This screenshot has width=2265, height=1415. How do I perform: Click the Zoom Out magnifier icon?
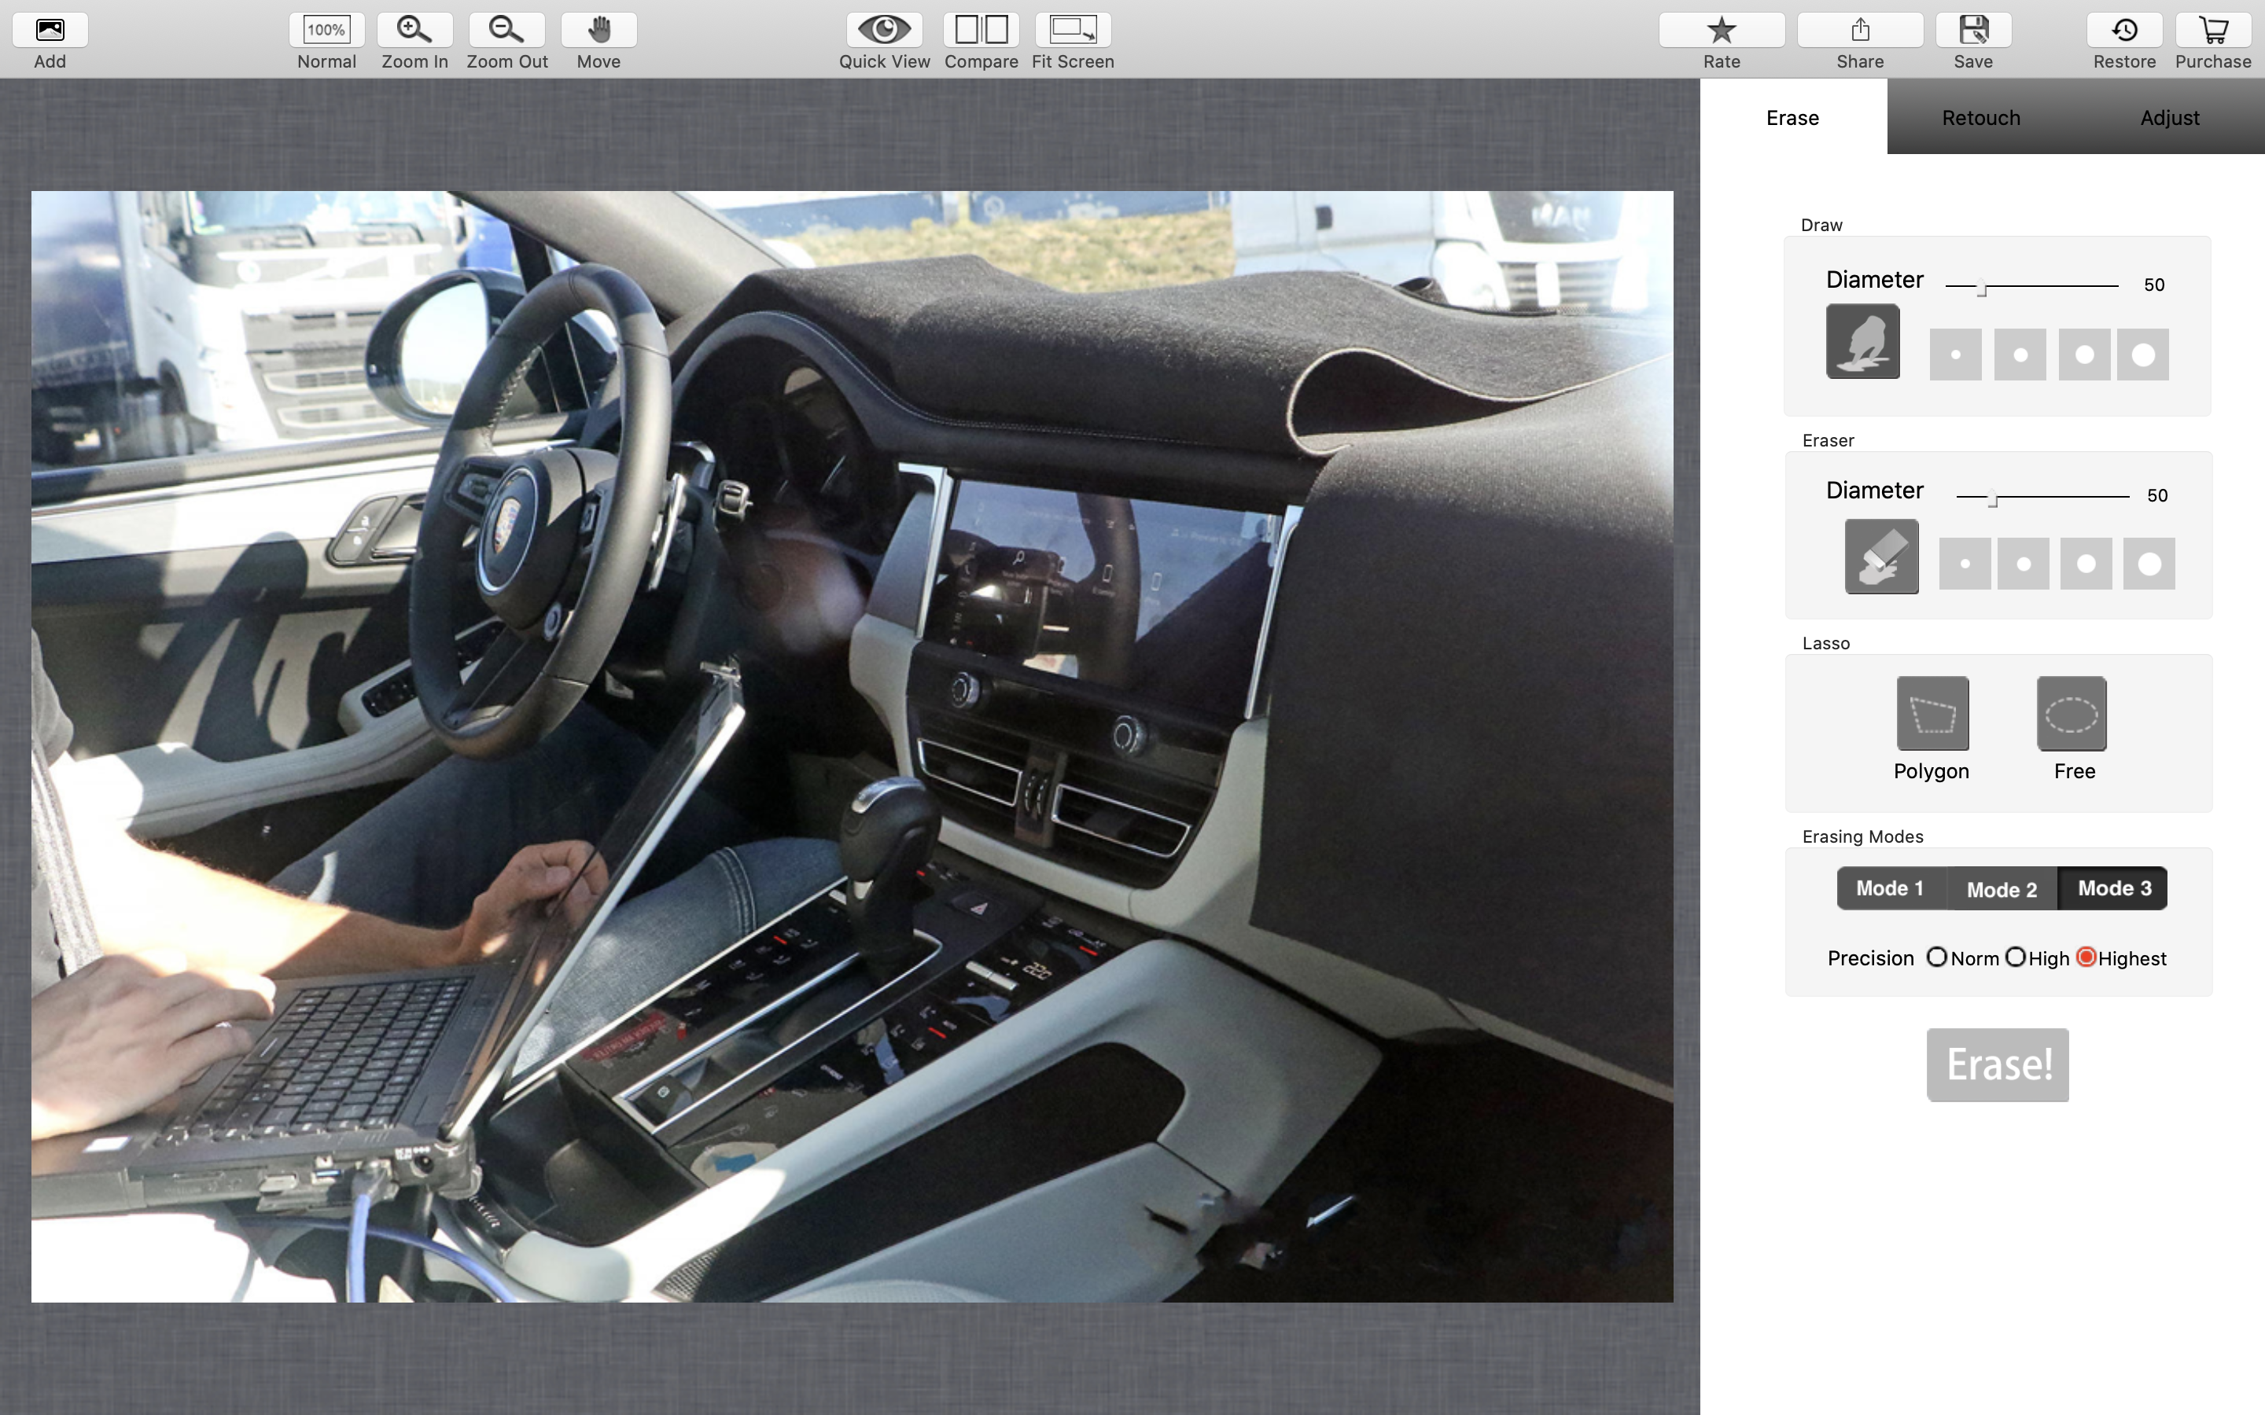506,30
